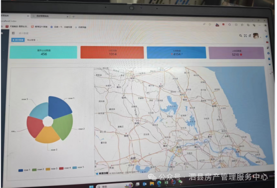
Task: Expand the left sidebar menu chevron
Action: pos(3,50)
